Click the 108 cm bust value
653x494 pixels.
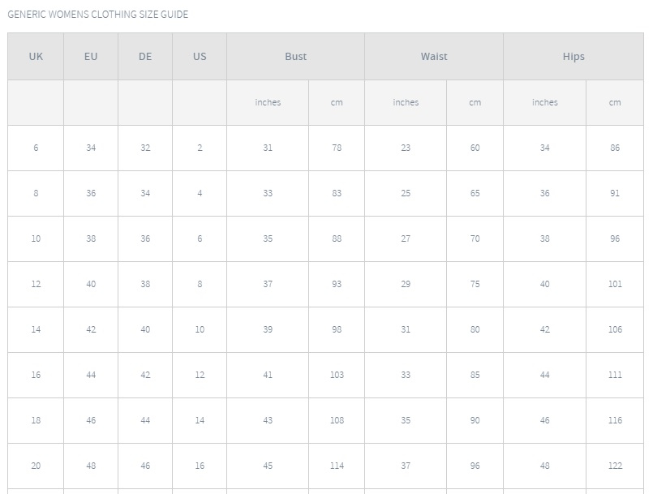[337, 420]
